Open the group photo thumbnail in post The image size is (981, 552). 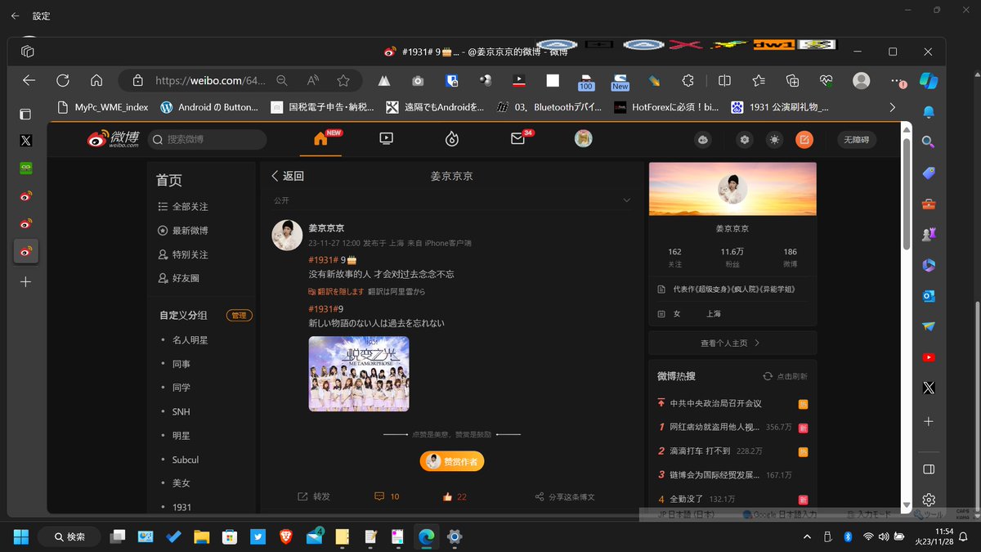[358, 374]
